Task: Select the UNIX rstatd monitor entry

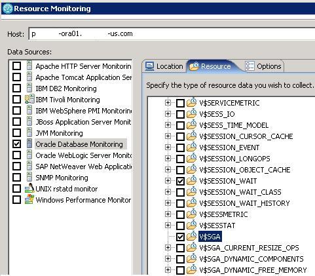Action: pos(67,189)
